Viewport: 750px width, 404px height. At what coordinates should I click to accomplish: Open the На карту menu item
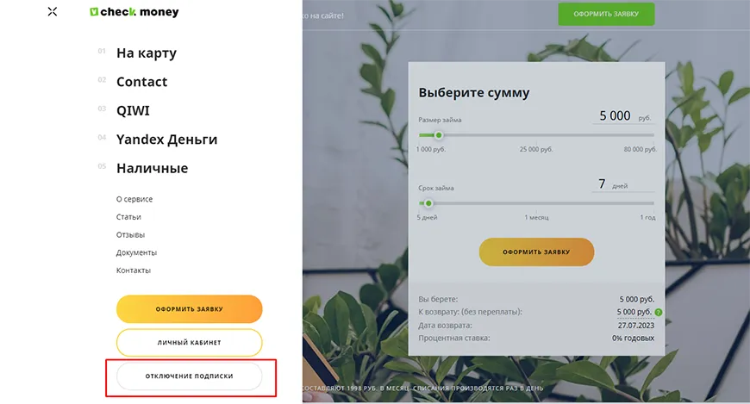(147, 53)
